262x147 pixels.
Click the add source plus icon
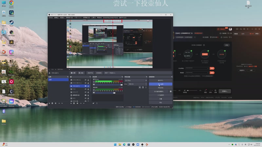point(71,103)
